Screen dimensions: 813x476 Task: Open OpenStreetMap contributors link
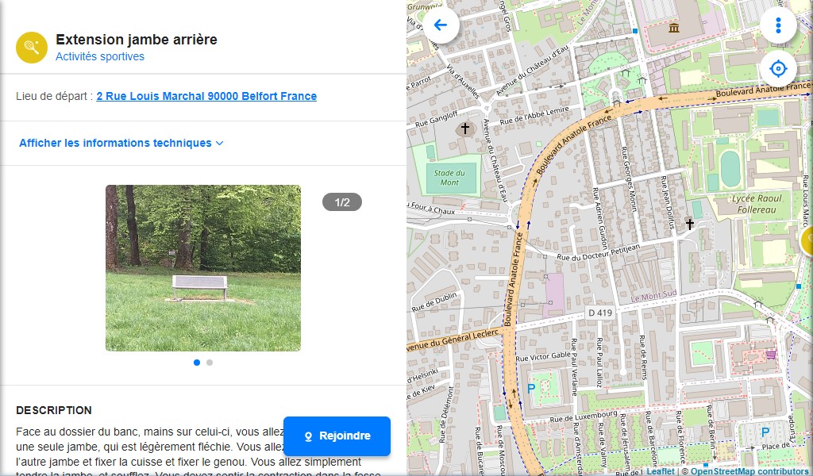click(x=749, y=471)
